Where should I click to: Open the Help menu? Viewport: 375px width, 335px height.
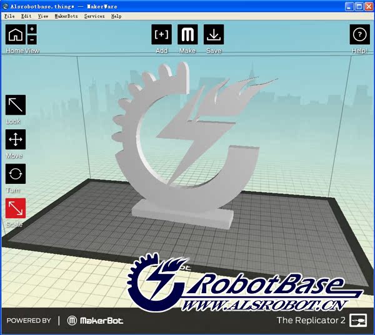pyautogui.click(x=116, y=16)
